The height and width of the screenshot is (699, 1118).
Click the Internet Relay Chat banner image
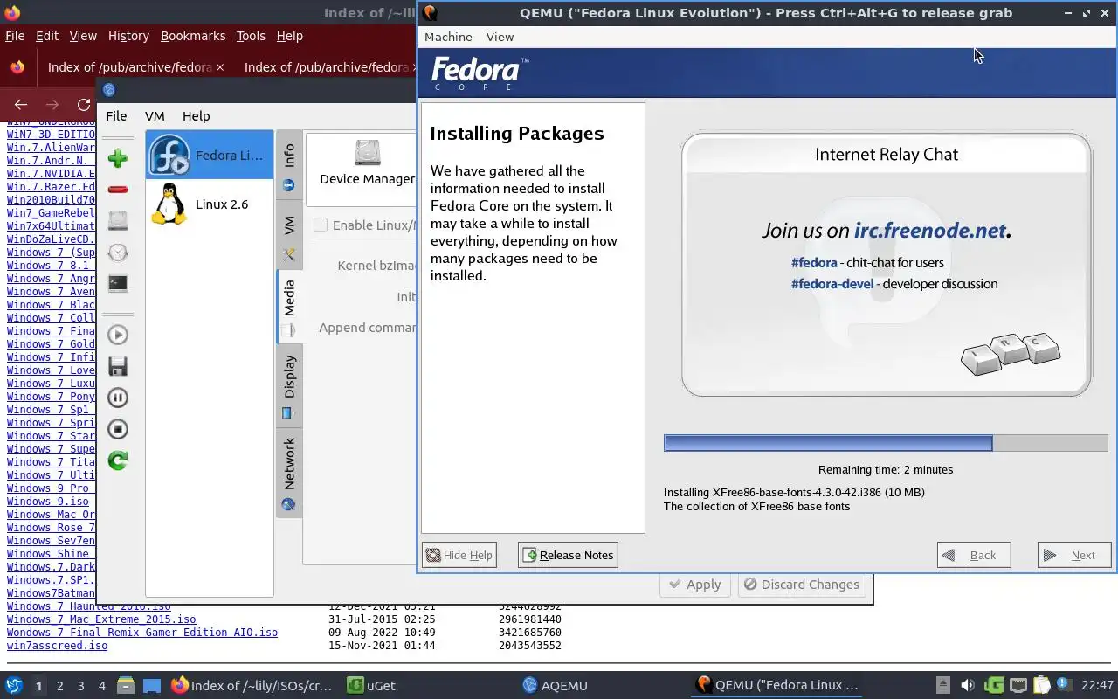(887, 265)
